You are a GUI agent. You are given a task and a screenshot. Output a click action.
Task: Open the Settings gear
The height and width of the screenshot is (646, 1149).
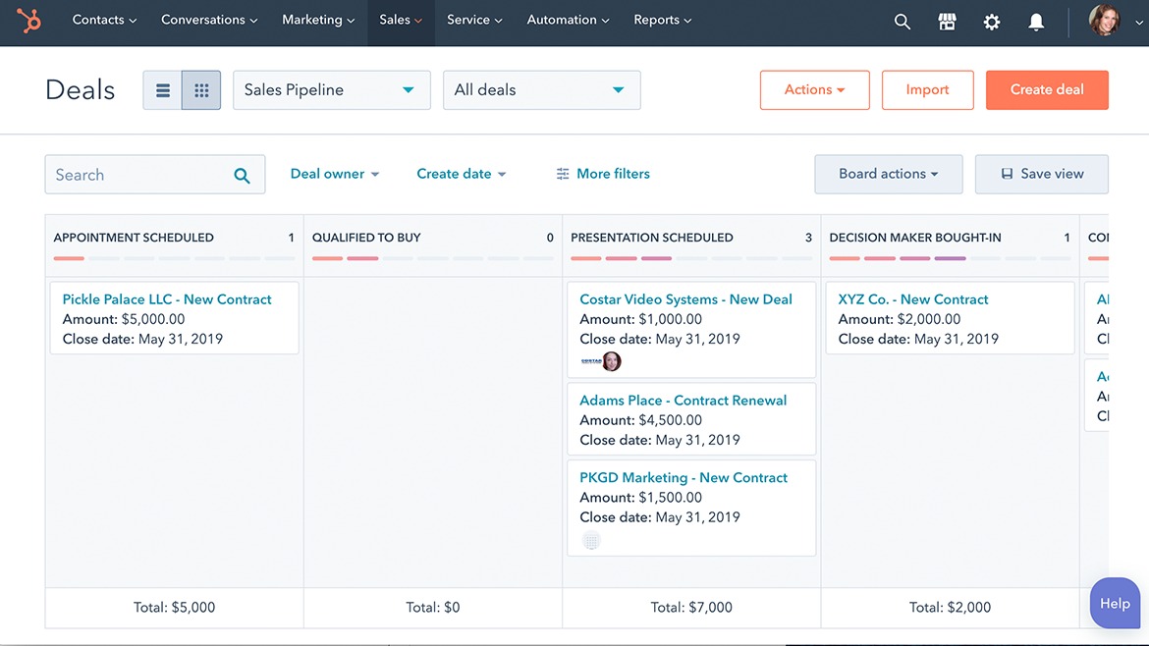coord(991,21)
